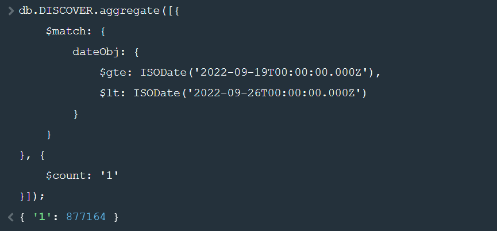Viewport: 497px width, 231px height.
Task: Click the closing }]); line
Action: (32, 196)
